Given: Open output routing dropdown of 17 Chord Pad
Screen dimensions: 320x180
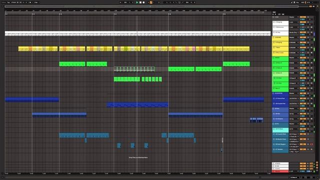Looking at the screenshot, I should pos(294,98).
